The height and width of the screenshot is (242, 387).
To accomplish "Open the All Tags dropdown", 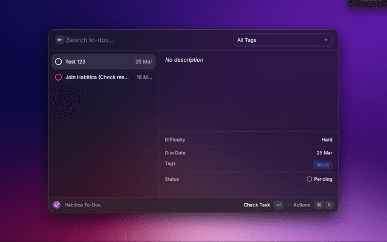I will [282, 40].
